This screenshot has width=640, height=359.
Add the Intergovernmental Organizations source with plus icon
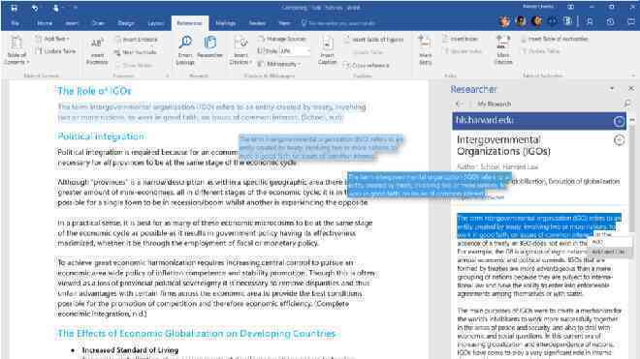click(619, 140)
